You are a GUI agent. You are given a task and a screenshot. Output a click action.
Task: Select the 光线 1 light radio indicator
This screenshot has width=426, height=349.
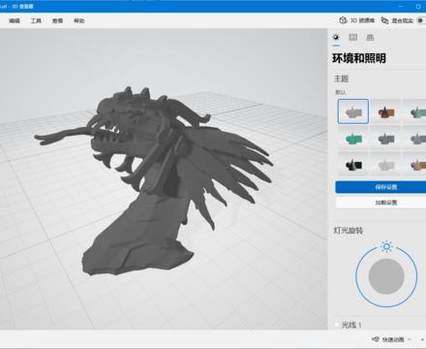tap(337, 325)
